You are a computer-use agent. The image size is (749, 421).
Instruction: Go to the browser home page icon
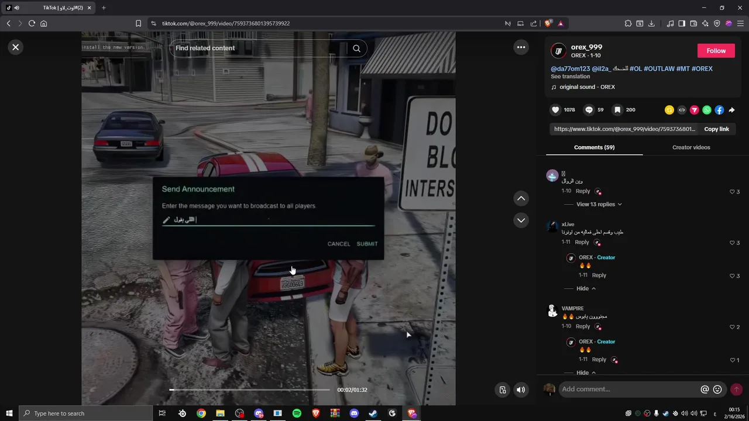point(44,23)
